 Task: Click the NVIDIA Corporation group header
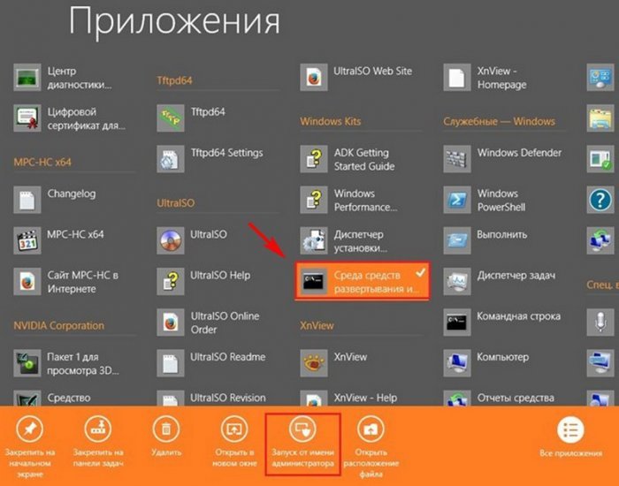point(59,326)
